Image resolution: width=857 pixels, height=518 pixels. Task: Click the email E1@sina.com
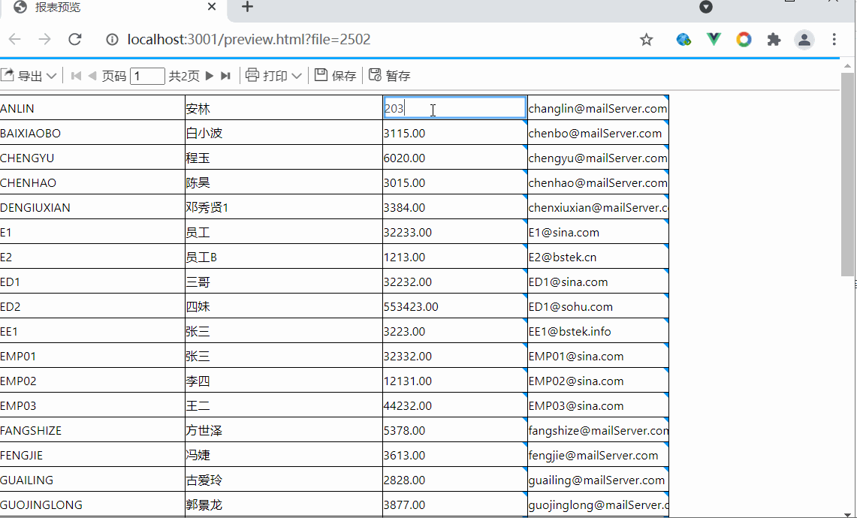(x=598, y=232)
